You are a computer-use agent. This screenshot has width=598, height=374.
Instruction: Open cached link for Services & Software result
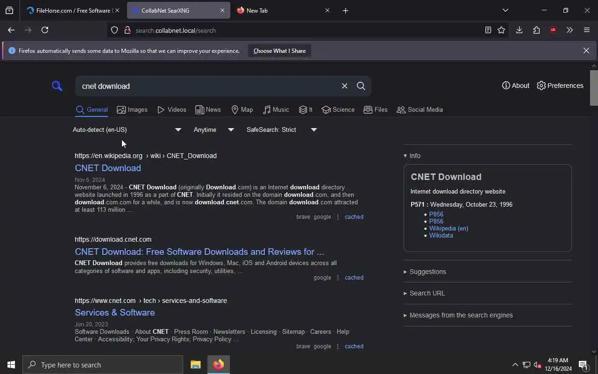coord(354,346)
